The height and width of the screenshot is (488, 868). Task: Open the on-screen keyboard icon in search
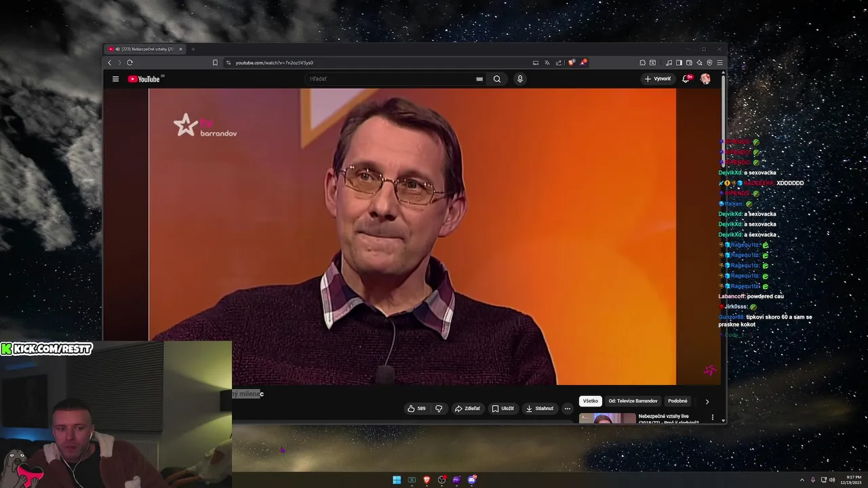click(479, 79)
